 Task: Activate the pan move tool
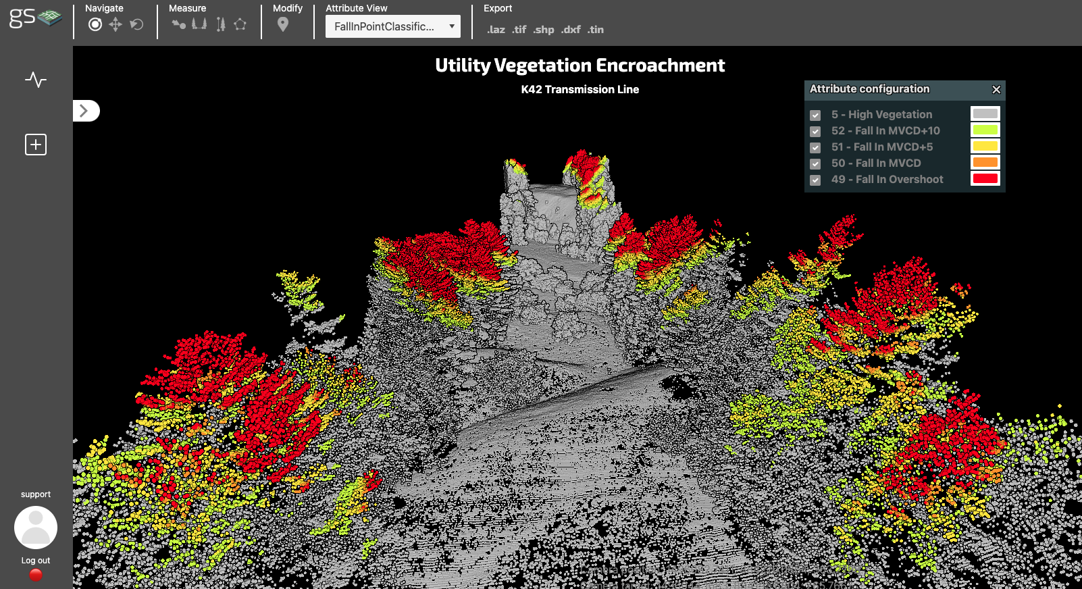pos(115,24)
